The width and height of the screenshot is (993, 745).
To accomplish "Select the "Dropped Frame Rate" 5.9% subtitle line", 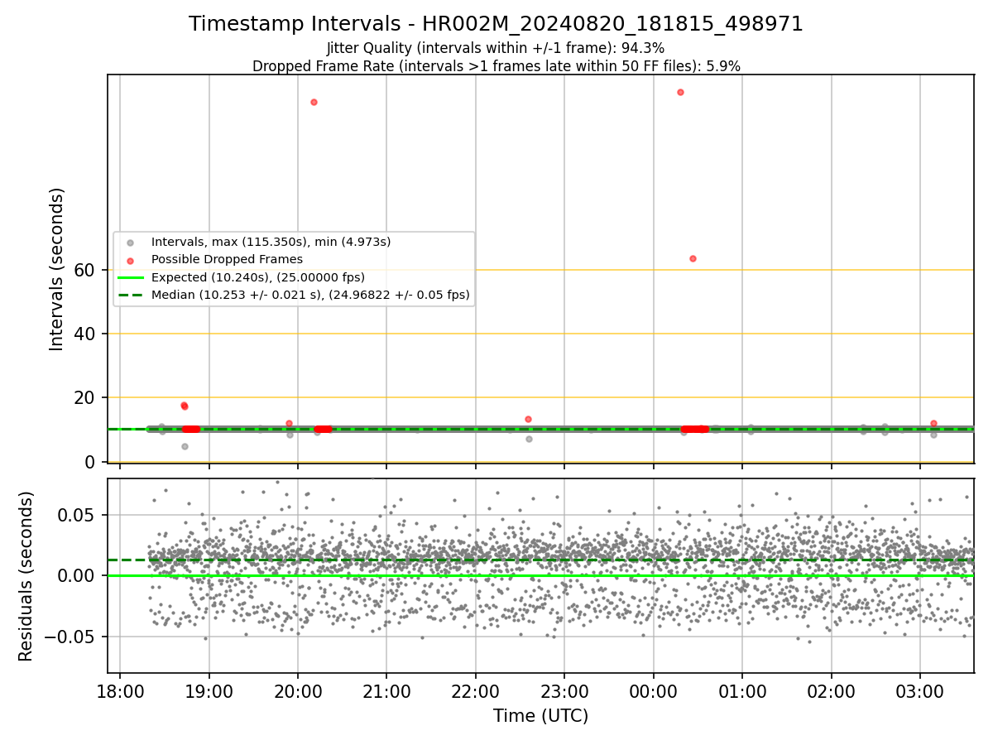I will 496,66.
